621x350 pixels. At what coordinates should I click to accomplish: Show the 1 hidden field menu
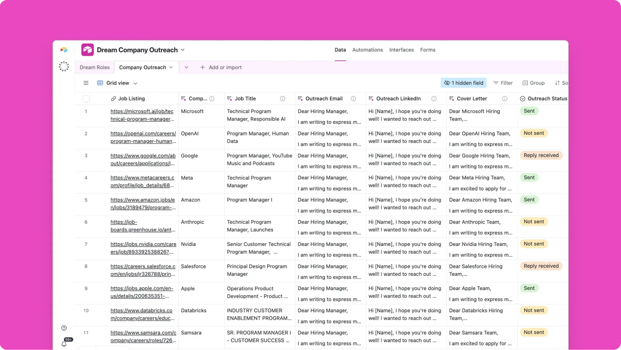pyautogui.click(x=463, y=83)
